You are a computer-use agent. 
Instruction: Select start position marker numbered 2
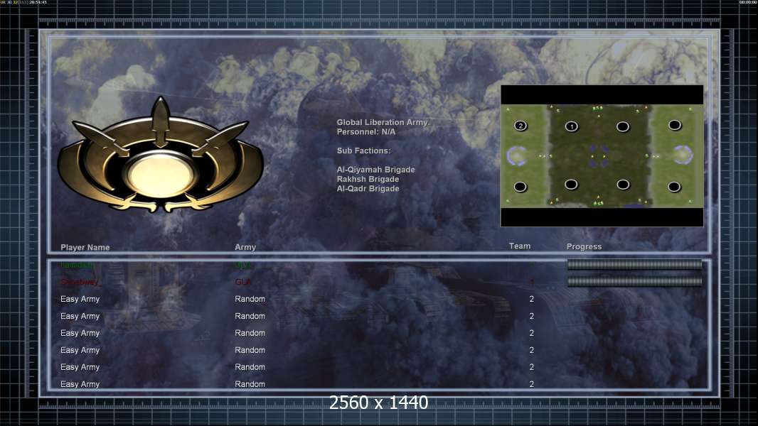click(521, 126)
